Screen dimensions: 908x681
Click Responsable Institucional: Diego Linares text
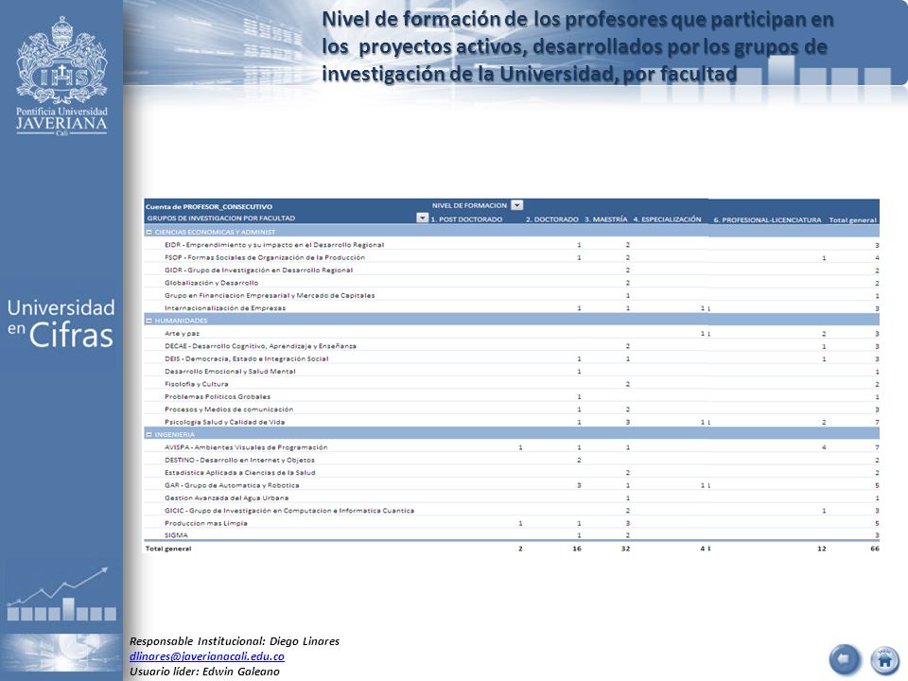[x=235, y=641]
